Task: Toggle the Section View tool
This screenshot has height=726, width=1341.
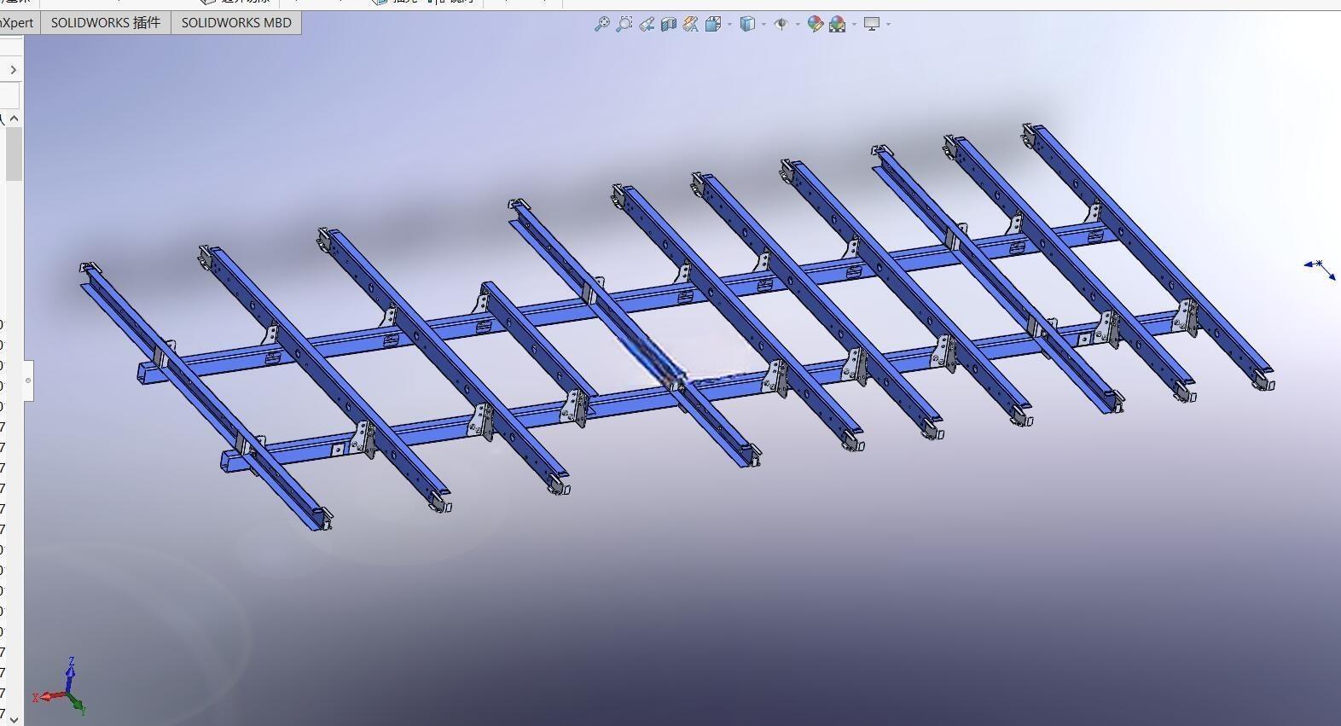Action: pyautogui.click(x=669, y=24)
